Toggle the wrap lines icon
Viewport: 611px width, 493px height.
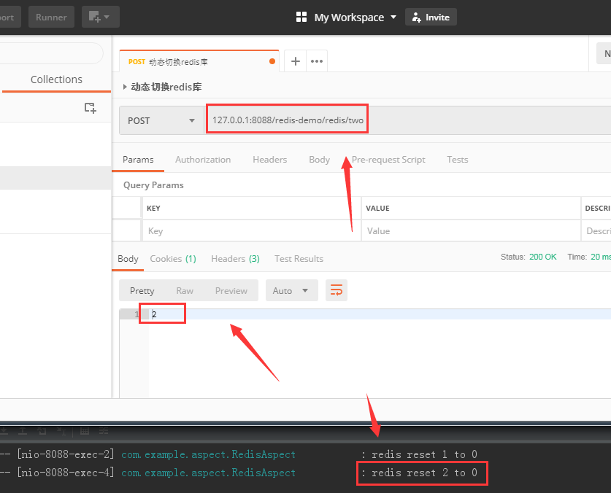click(337, 290)
